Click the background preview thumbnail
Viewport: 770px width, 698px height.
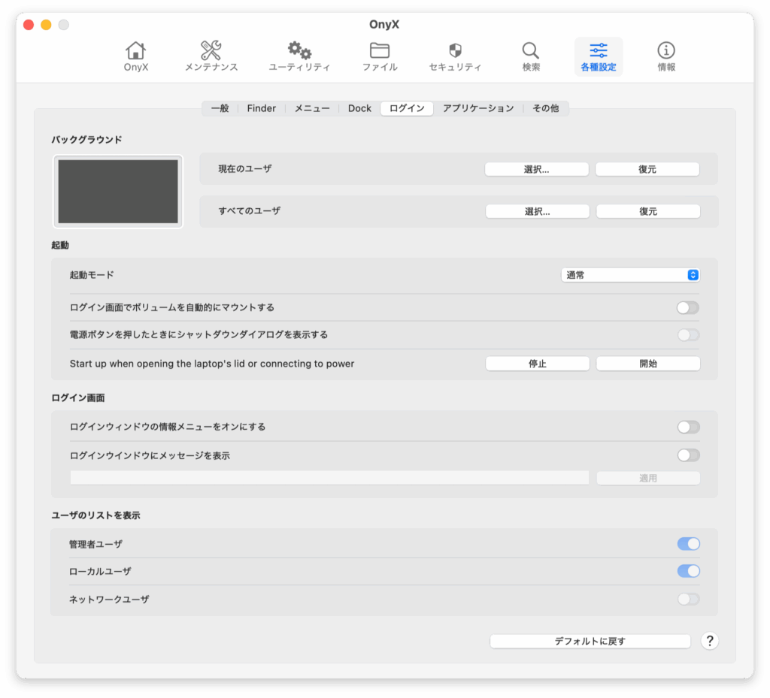(x=118, y=192)
